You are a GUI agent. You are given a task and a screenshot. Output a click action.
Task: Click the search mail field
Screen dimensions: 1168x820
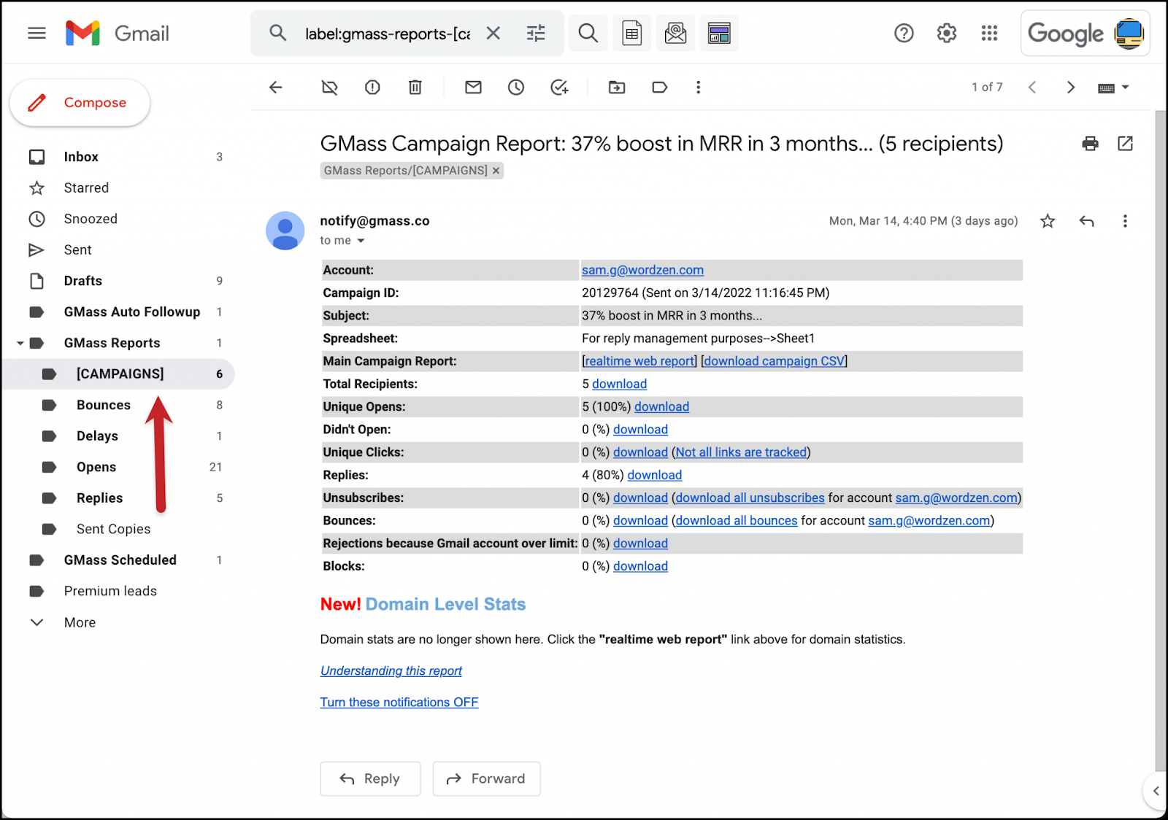[x=388, y=34]
